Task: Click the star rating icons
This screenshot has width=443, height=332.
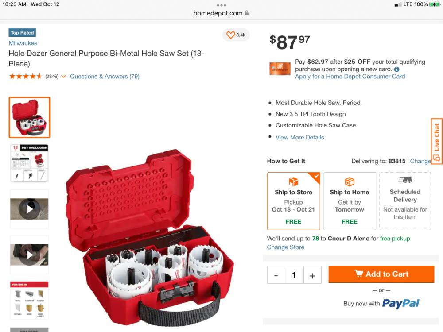Action: pos(26,77)
